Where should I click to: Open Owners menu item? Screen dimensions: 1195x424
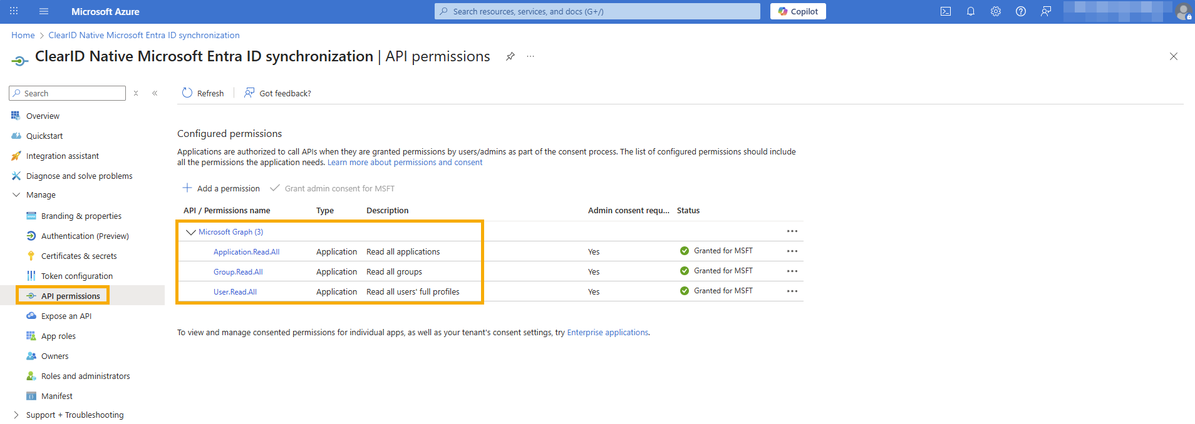(x=55, y=356)
